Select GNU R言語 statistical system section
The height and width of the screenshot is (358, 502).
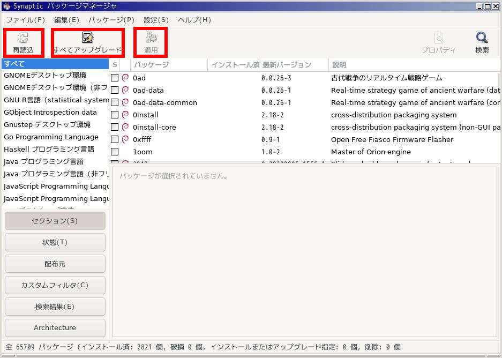pyautogui.click(x=55, y=100)
